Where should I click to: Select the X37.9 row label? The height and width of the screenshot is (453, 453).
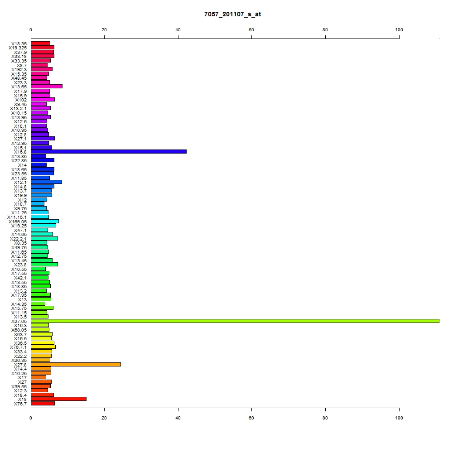pos(20,52)
